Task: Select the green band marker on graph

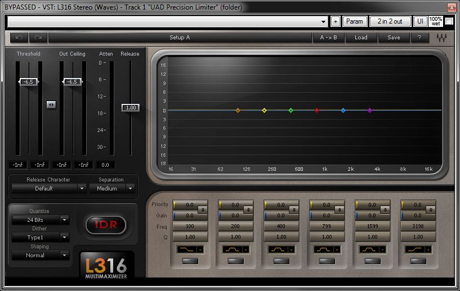Action: 291,110
